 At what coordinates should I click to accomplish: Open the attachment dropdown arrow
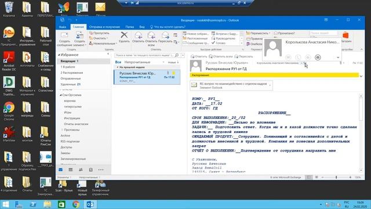(270, 85)
